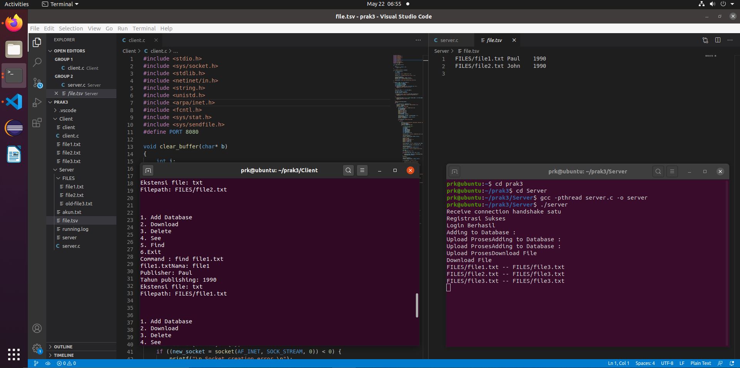The height and width of the screenshot is (368, 740).
Task: Open the Selection menu
Action: (71, 29)
